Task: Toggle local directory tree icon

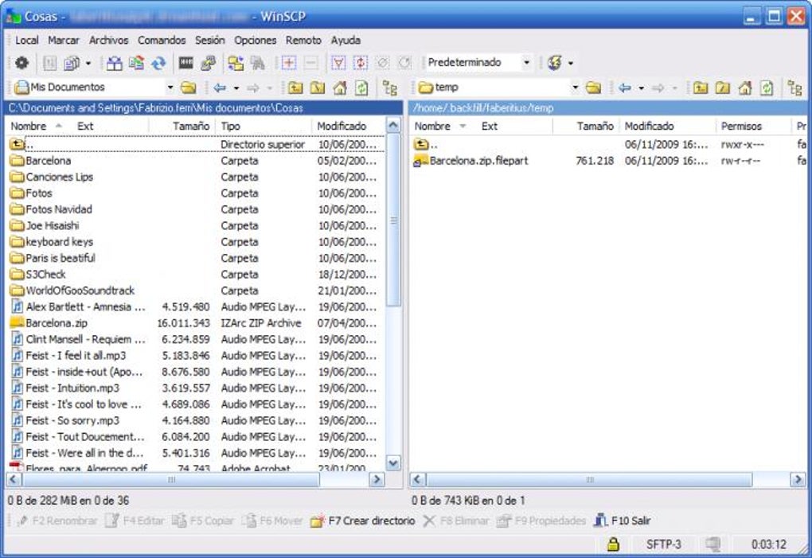Action: click(x=390, y=88)
